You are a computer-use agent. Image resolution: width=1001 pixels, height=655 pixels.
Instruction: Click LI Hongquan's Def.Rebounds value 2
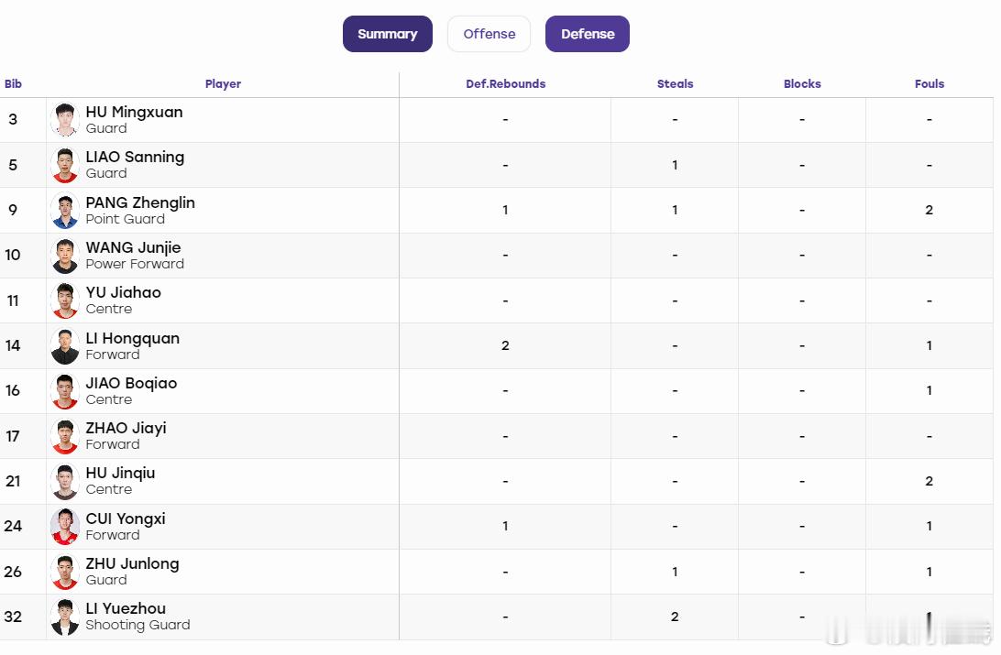point(505,345)
